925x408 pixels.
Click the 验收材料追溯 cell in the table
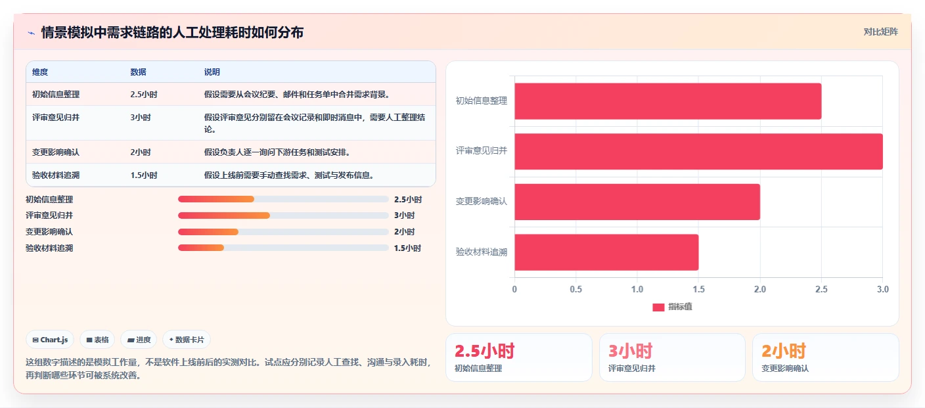tap(56, 175)
